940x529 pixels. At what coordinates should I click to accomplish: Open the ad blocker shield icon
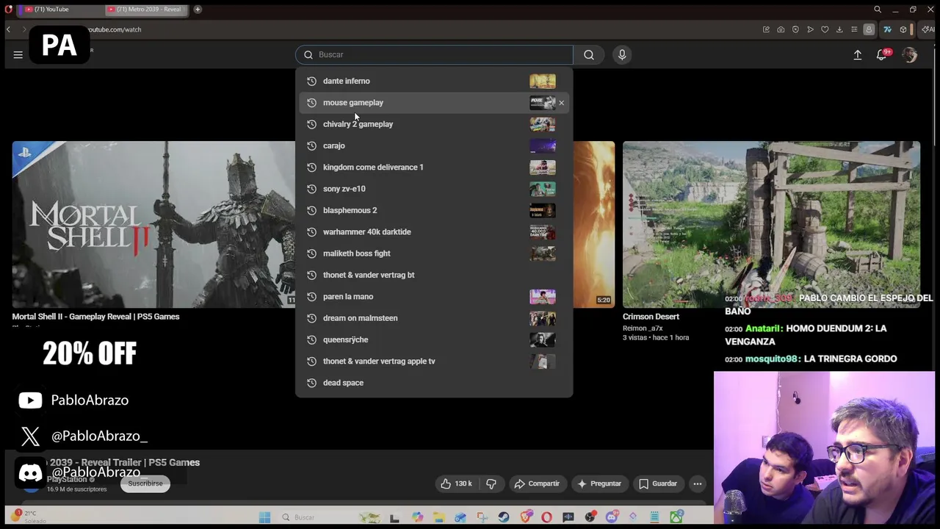(795, 29)
